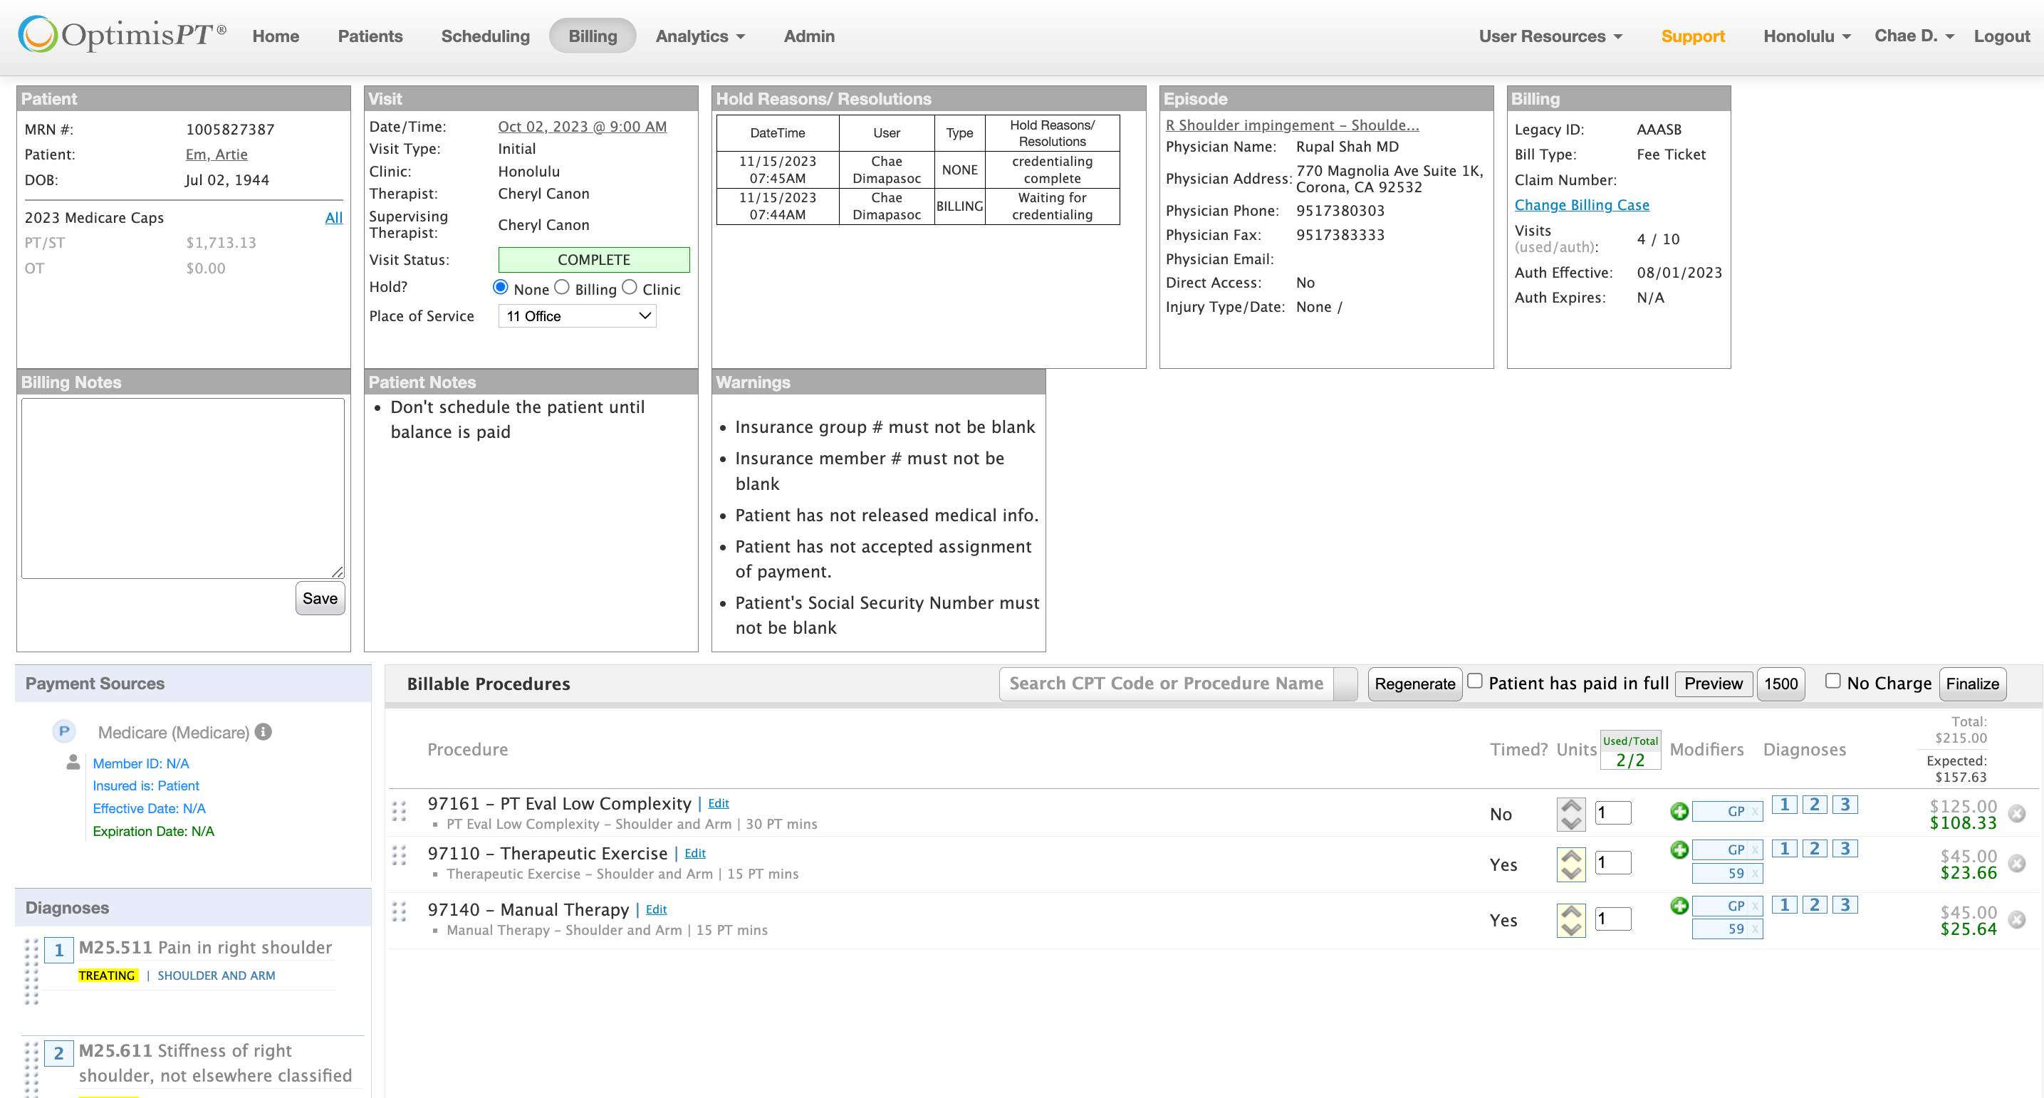Click the green COMPLETE visit status box
The width and height of the screenshot is (2044, 1098).
coord(593,259)
